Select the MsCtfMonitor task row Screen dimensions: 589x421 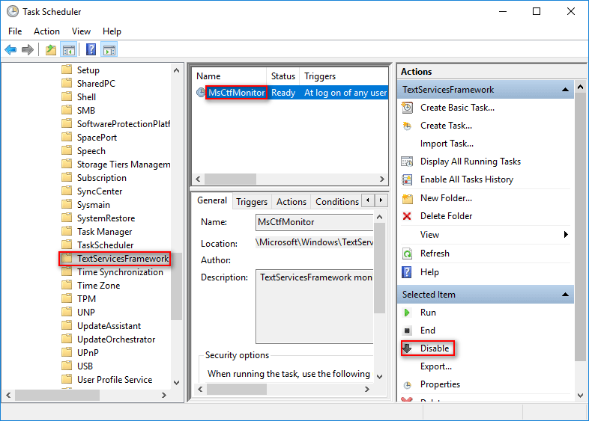coord(291,93)
